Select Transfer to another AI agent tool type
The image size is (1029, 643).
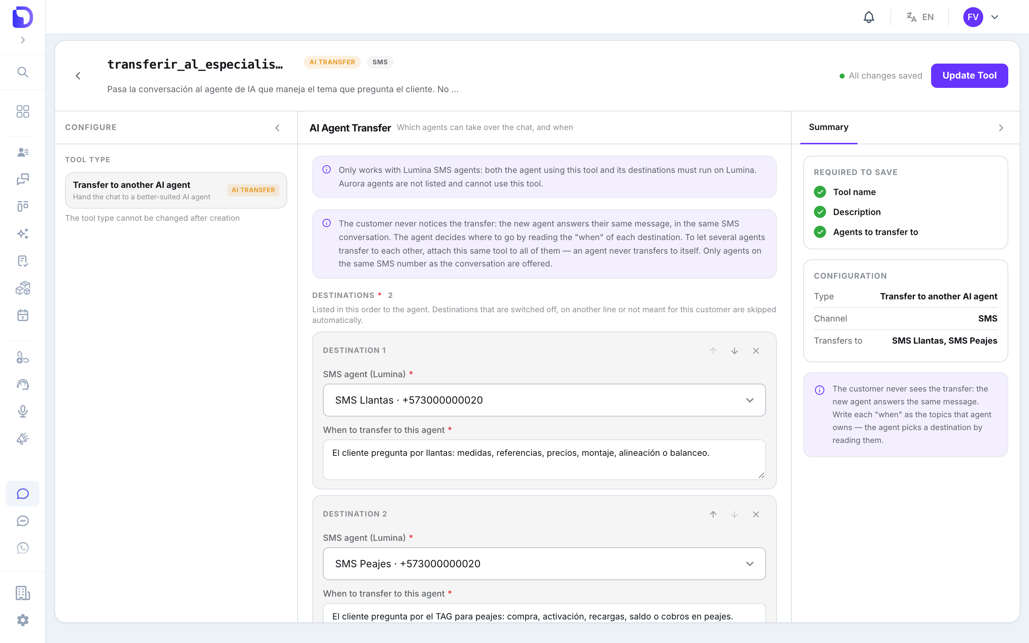tap(176, 190)
